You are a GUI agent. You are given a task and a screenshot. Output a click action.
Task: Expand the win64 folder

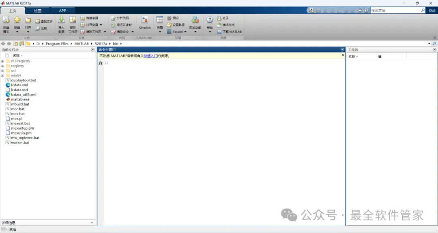click(x=2, y=76)
